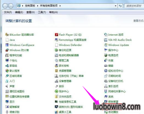The image size is (144, 114).
Task: Expand the arrow after 控制面板 breadcrumb
Action: click(38, 6)
